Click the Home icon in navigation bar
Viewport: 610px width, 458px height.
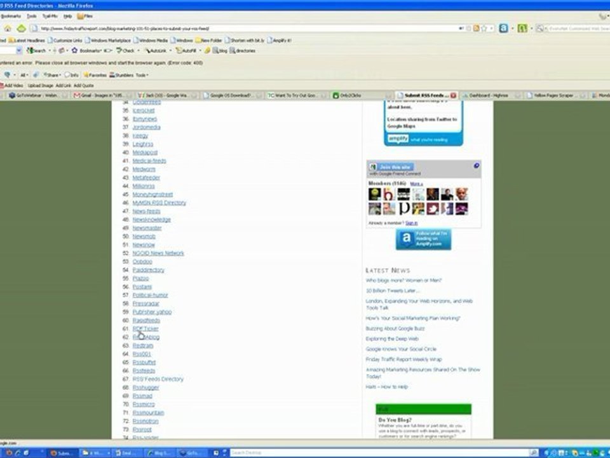tap(8, 29)
